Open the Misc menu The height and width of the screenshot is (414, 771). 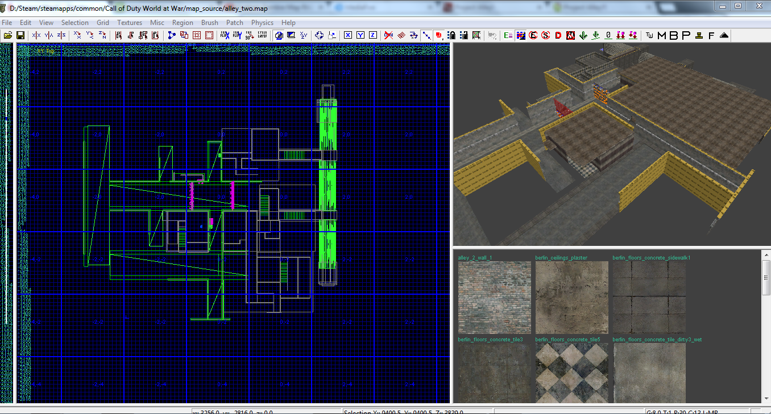(157, 23)
